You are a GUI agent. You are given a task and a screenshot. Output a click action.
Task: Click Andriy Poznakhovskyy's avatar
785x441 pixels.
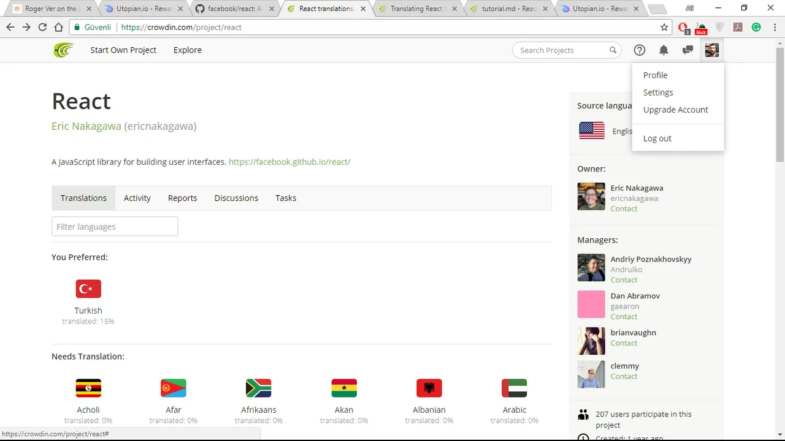pyautogui.click(x=591, y=268)
